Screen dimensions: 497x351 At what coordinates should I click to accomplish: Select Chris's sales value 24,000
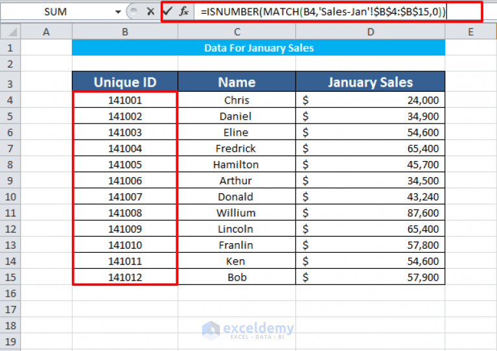pyautogui.click(x=370, y=100)
